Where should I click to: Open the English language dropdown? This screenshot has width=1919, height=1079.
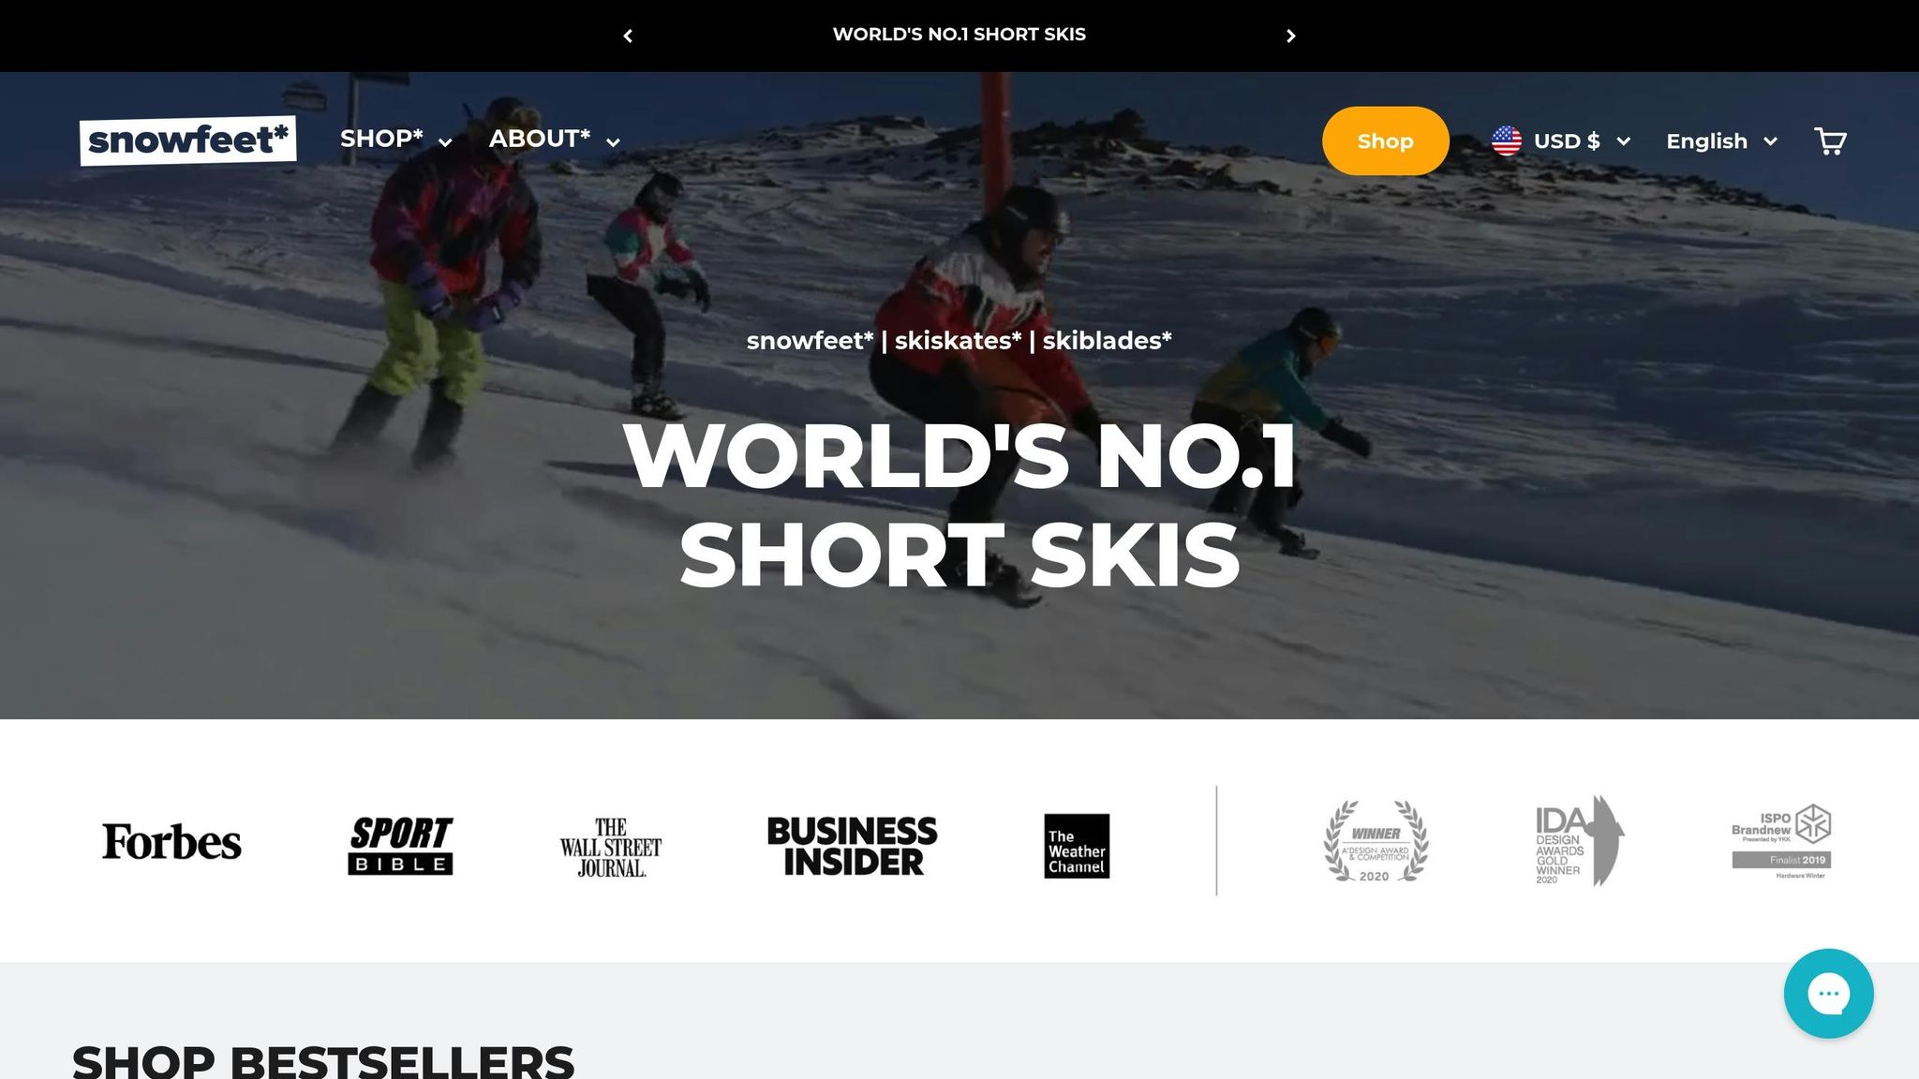(1722, 141)
